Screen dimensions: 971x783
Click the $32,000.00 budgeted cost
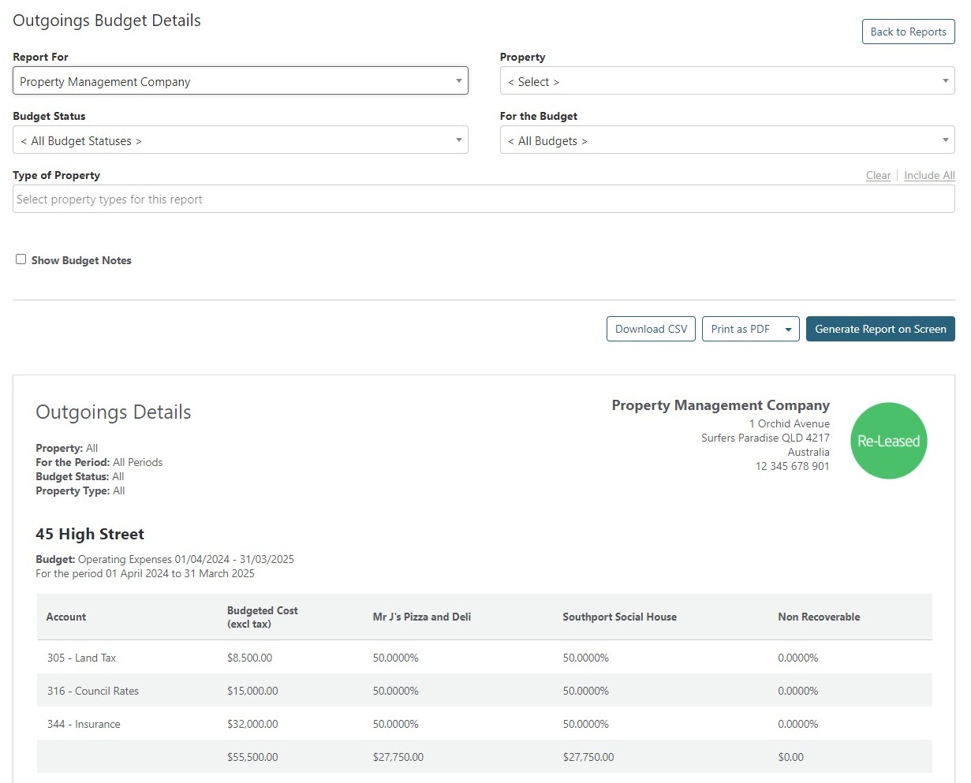coord(252,724)
